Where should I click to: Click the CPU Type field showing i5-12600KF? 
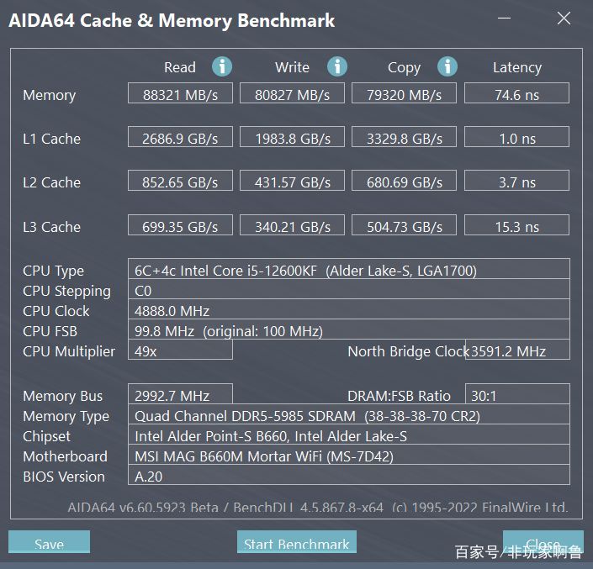click(349, 269)
